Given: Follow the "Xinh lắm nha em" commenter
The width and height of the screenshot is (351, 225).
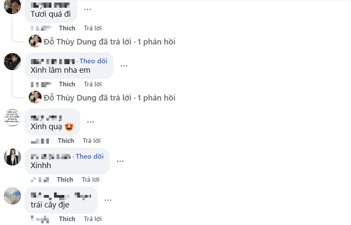Looking at the screenshot, I should point(93,61).
